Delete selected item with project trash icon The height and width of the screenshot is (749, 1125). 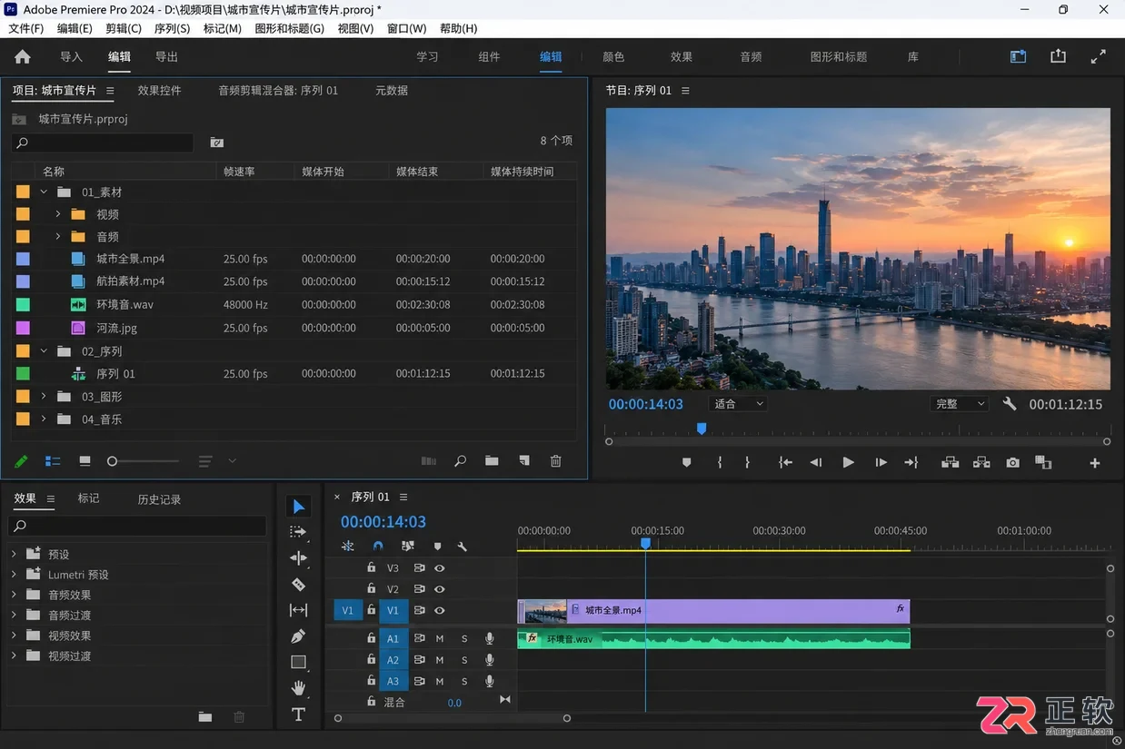(x=556, y=461)
